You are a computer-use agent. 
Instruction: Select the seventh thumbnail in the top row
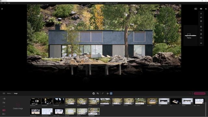pos(105,101)
